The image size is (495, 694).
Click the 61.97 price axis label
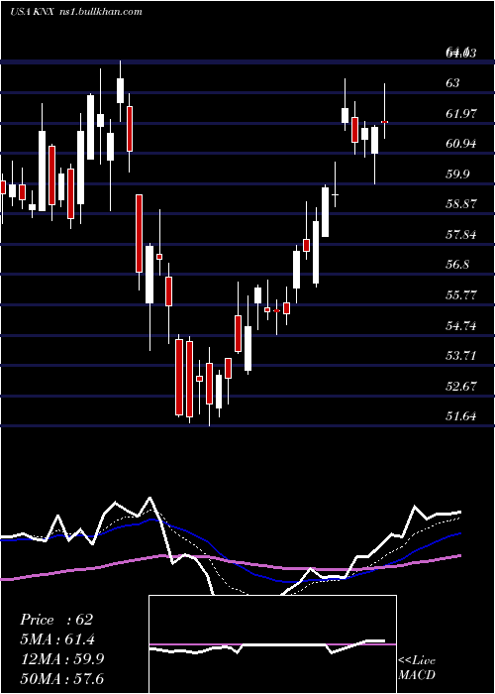(461, 113)
